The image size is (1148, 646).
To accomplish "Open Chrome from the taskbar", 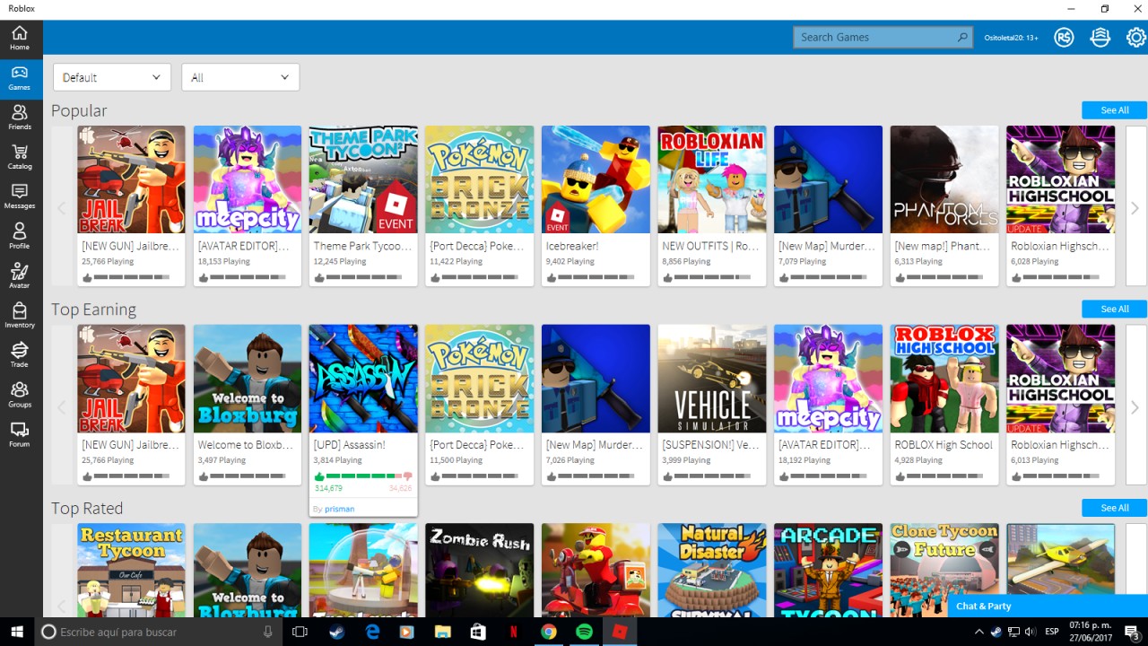I will click(x=549, y=632).
